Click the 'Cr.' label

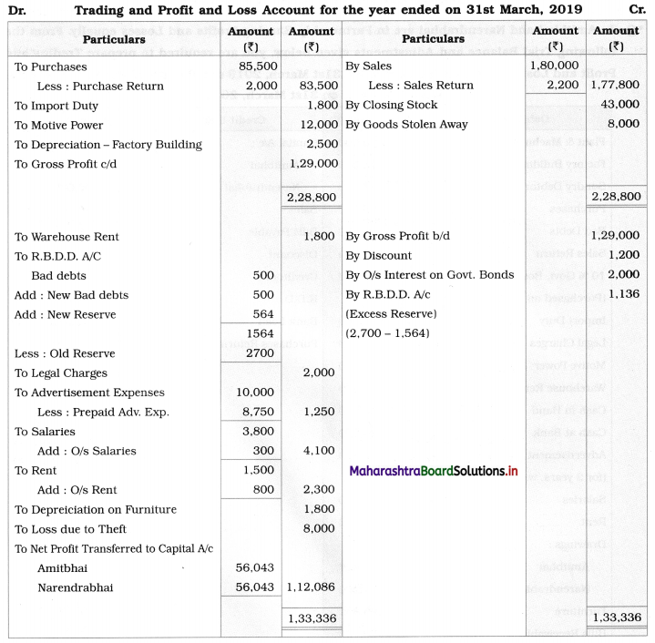(x=638, y=9)
